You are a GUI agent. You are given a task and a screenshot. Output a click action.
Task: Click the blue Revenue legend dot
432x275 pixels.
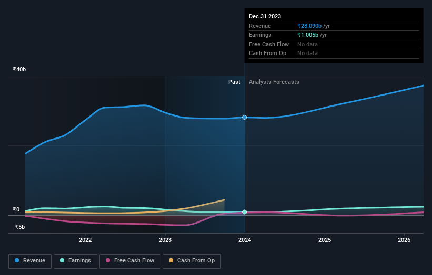click(17, 260)
